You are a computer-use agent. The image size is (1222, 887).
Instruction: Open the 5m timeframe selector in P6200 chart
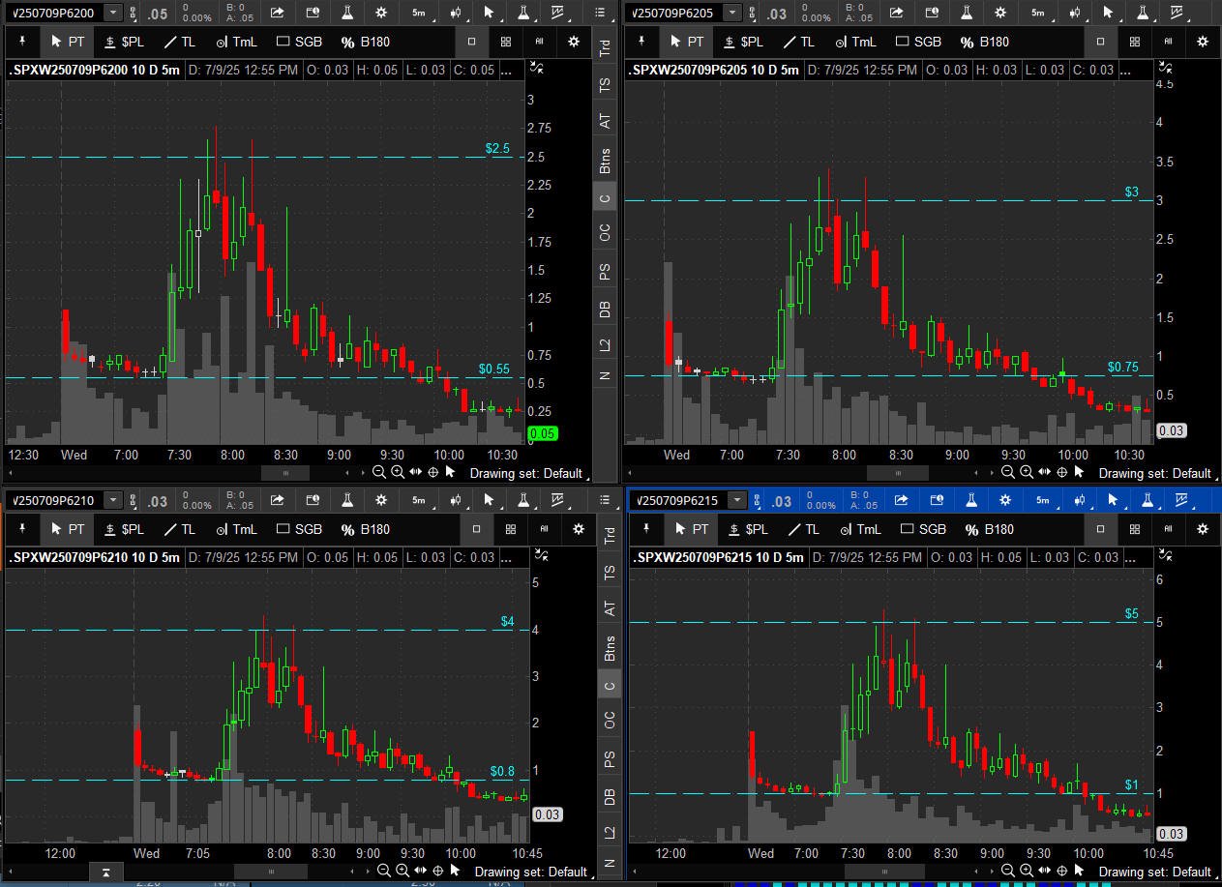418,13
